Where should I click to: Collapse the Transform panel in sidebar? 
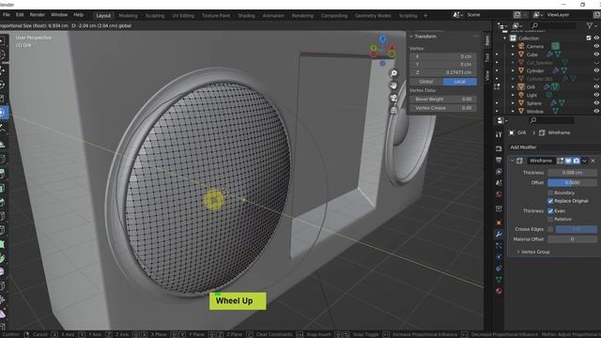411,37
